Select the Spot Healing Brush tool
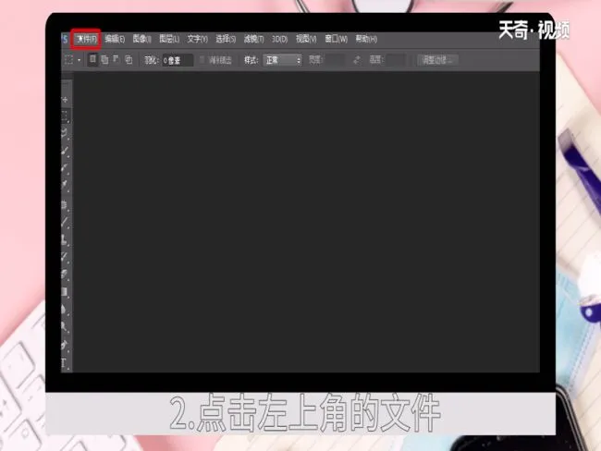 click(x=66, y=205)
